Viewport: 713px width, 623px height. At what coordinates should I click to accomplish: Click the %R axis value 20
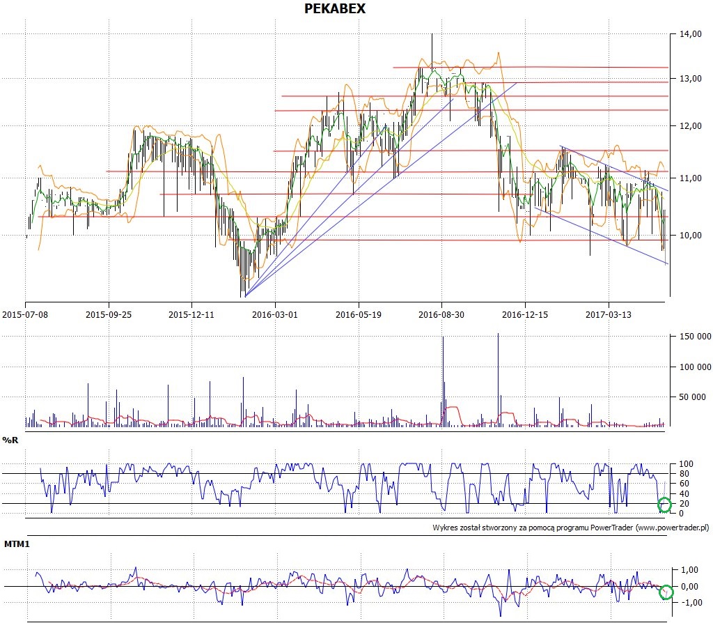pyautogui.click(x=684, y=503)
